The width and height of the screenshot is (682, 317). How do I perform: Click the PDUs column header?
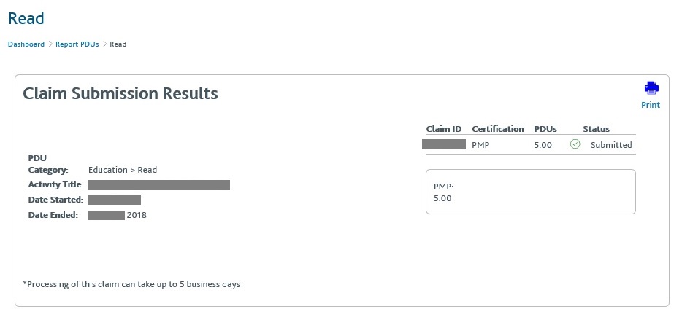(x=545, y=129)
